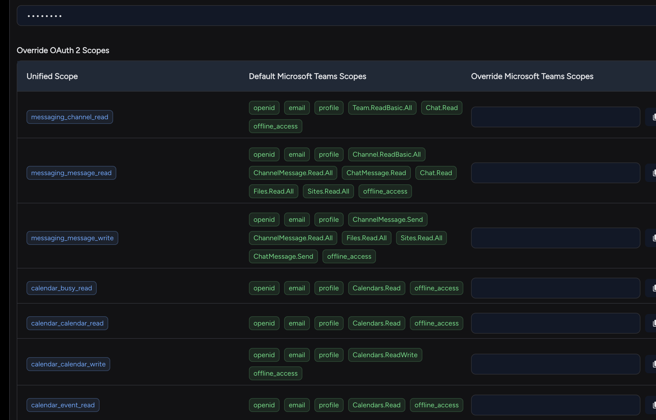Select the calendar_busy_read unified scope tag
This screenshot has height=420, width=656.
click(x=61, y=288)
